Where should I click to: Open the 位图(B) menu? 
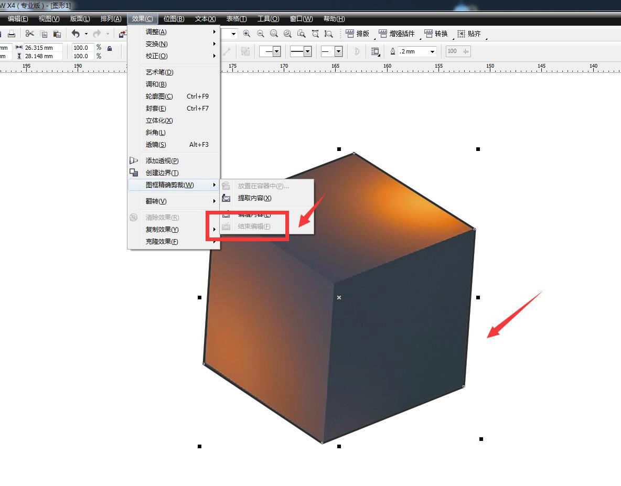click(x=174, y=18)
